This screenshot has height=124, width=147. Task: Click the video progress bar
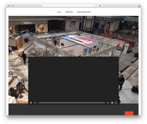click(72, 103)
